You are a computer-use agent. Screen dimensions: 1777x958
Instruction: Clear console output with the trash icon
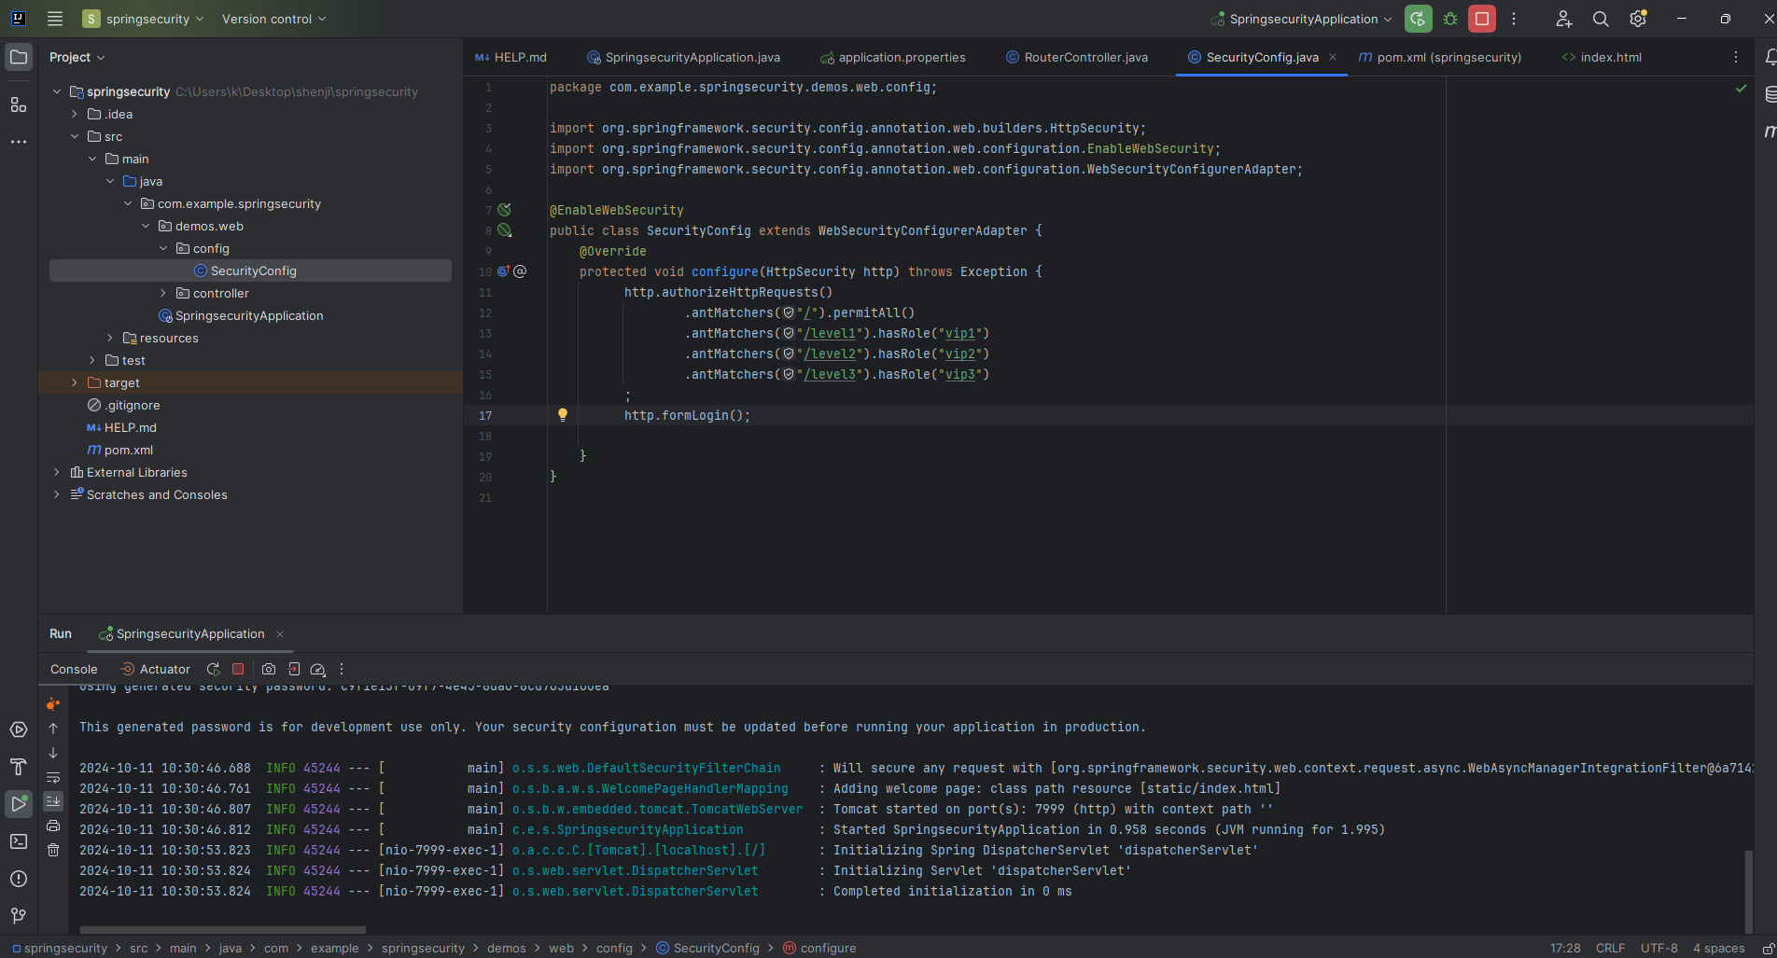[53, 850]
